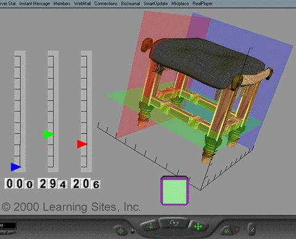Click the SmartUpdate button
The height and width of the screenshot is (239, 296).
click(155, 4)
